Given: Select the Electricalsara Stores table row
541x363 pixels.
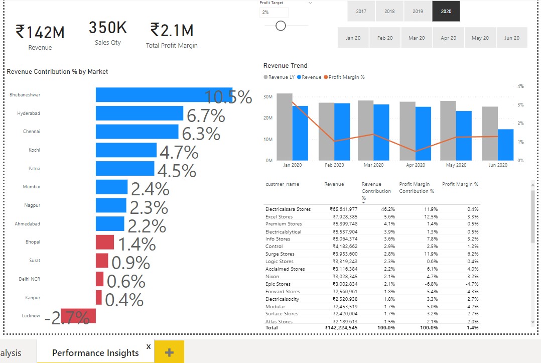Looking at the screenshot, I should 372,209.
